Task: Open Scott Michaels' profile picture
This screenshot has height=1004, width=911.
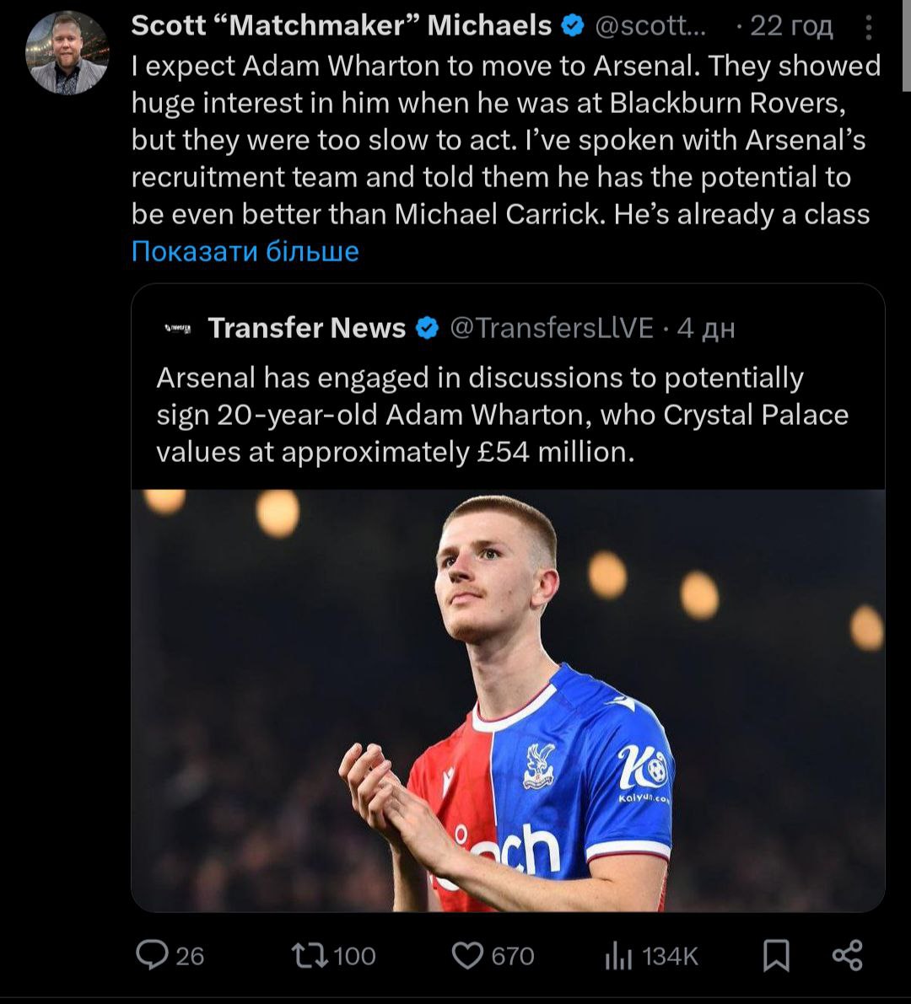Action: (67, 52)
